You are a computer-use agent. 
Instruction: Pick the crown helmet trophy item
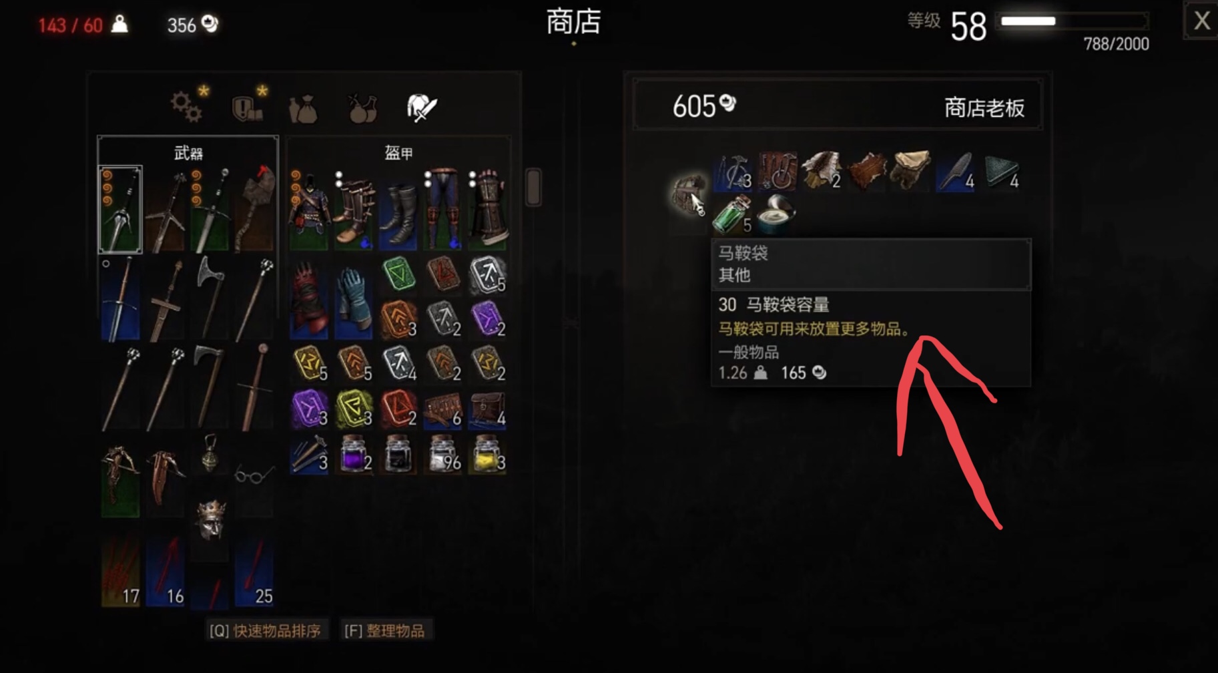(210, 522)
